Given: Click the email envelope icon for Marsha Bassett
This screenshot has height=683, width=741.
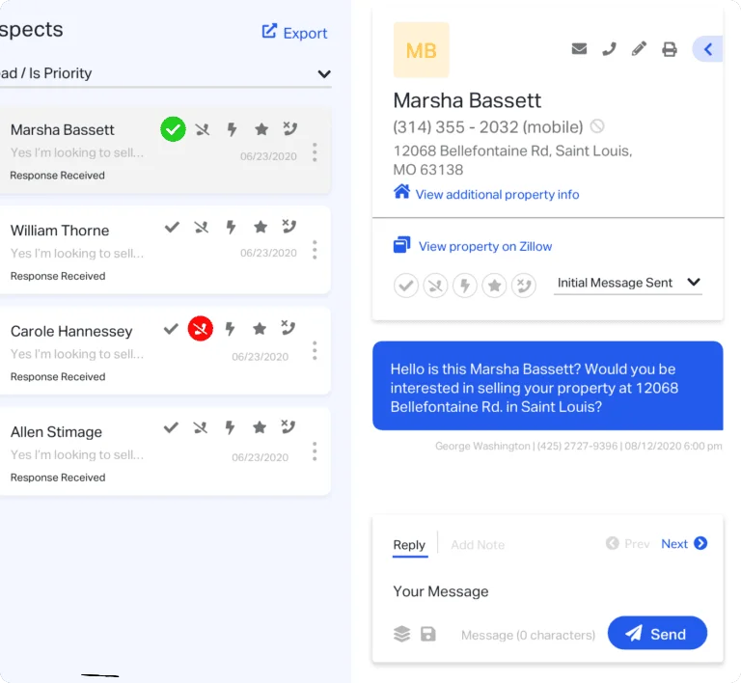Looking at the screenshot, I should [x=579, y=48].
